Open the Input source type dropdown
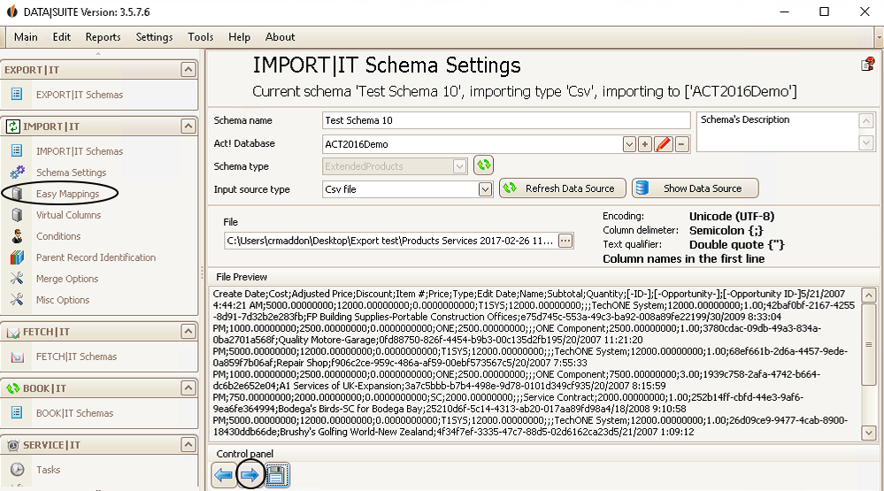884x491 pixels. pos(485,189)
